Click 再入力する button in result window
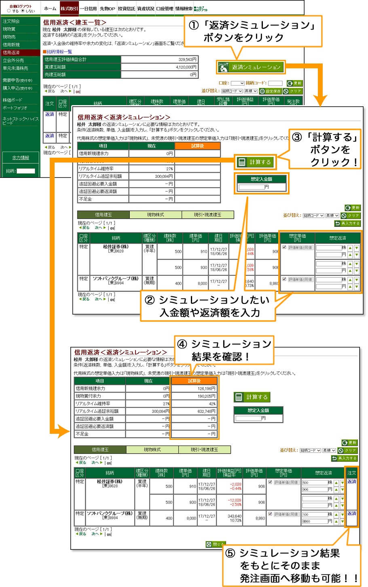The width and height of the screenshot is (368, 587). pos(345,458)
